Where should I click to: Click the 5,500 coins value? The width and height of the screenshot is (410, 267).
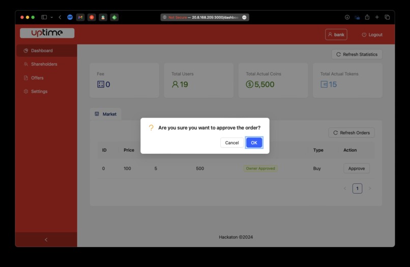[265, 84]
